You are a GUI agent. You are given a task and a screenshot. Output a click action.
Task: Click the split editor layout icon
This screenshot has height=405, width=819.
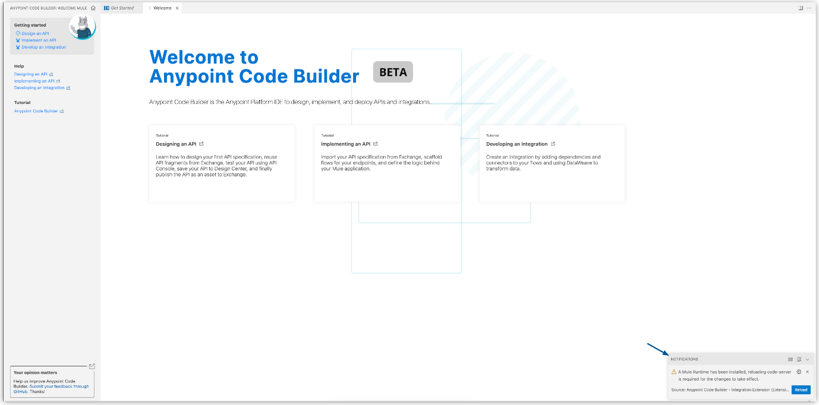(x=801, y=8)
